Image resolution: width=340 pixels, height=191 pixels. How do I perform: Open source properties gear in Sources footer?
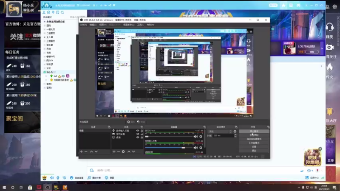(123, 152)
